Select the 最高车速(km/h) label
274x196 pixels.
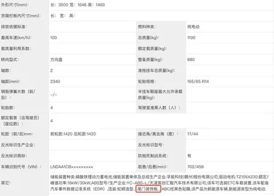[x=16, y=37]
